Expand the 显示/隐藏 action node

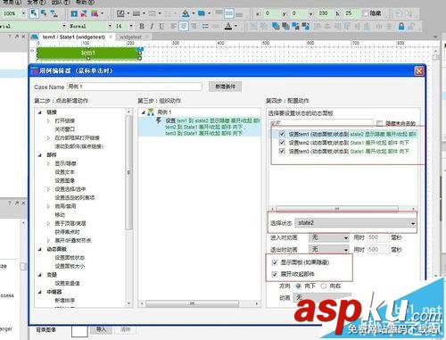tap(48, 163)
